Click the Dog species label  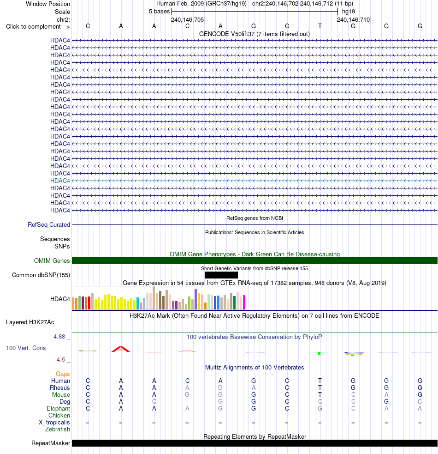point(65,402)
